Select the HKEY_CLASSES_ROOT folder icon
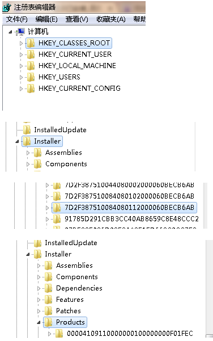This screenshot has height=341, width=213. 31,43
